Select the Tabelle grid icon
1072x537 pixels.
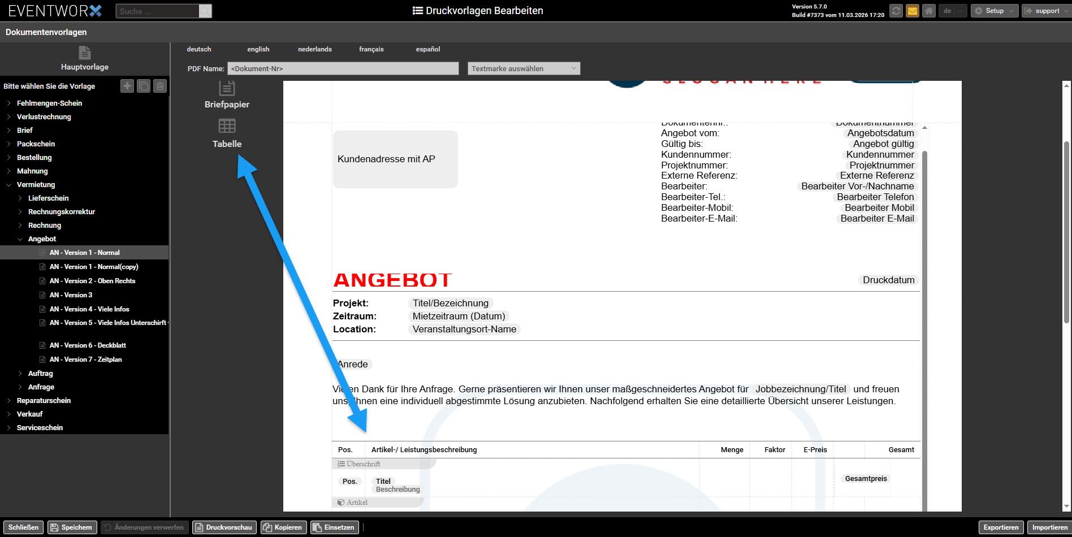227,126
